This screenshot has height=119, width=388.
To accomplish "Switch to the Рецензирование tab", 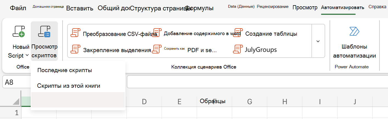I will (272, 6).
